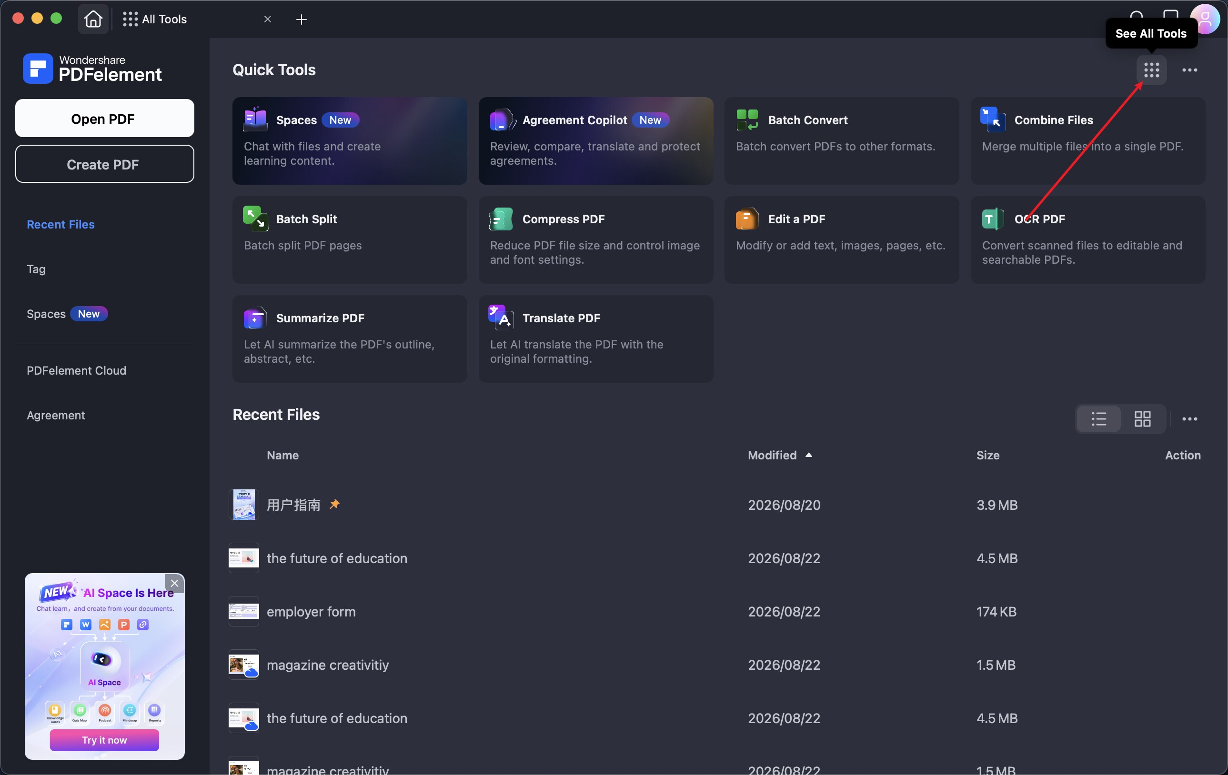Image resolution: width=1228 pixels, height=775 pixels.
Task: Click the macOS green fullscreen window button
Action: pos(57,19)
